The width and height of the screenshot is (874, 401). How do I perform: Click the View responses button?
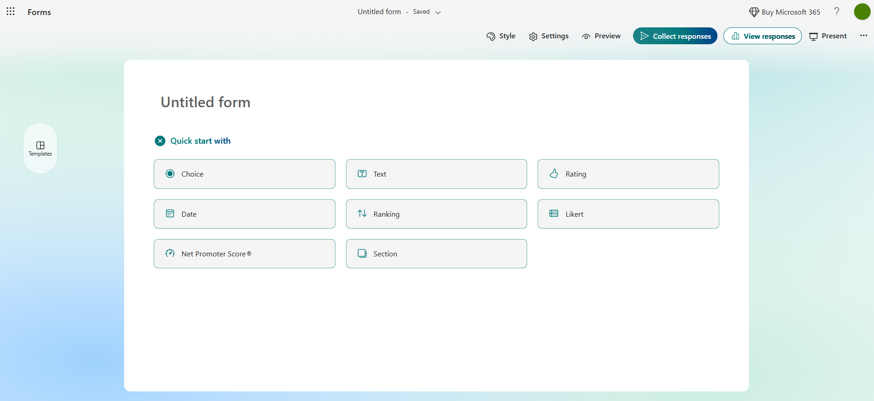tap(762, 36)
